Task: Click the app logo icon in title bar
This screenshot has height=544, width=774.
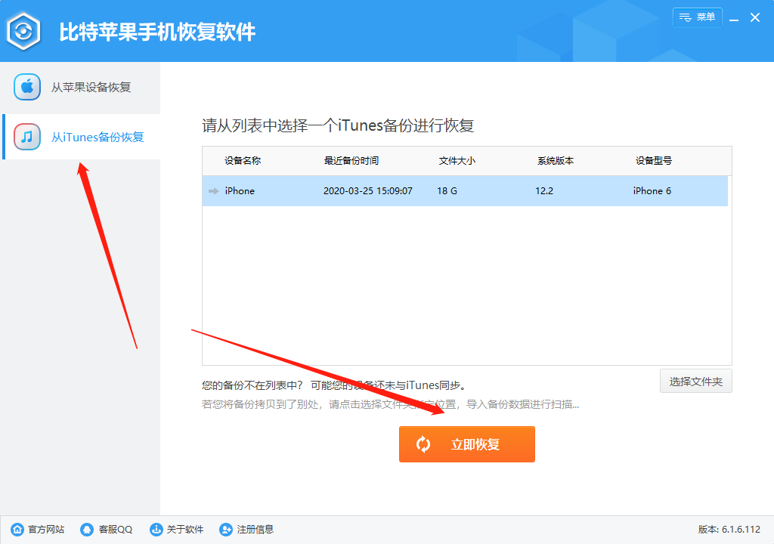Action: [x=23, y=32]
